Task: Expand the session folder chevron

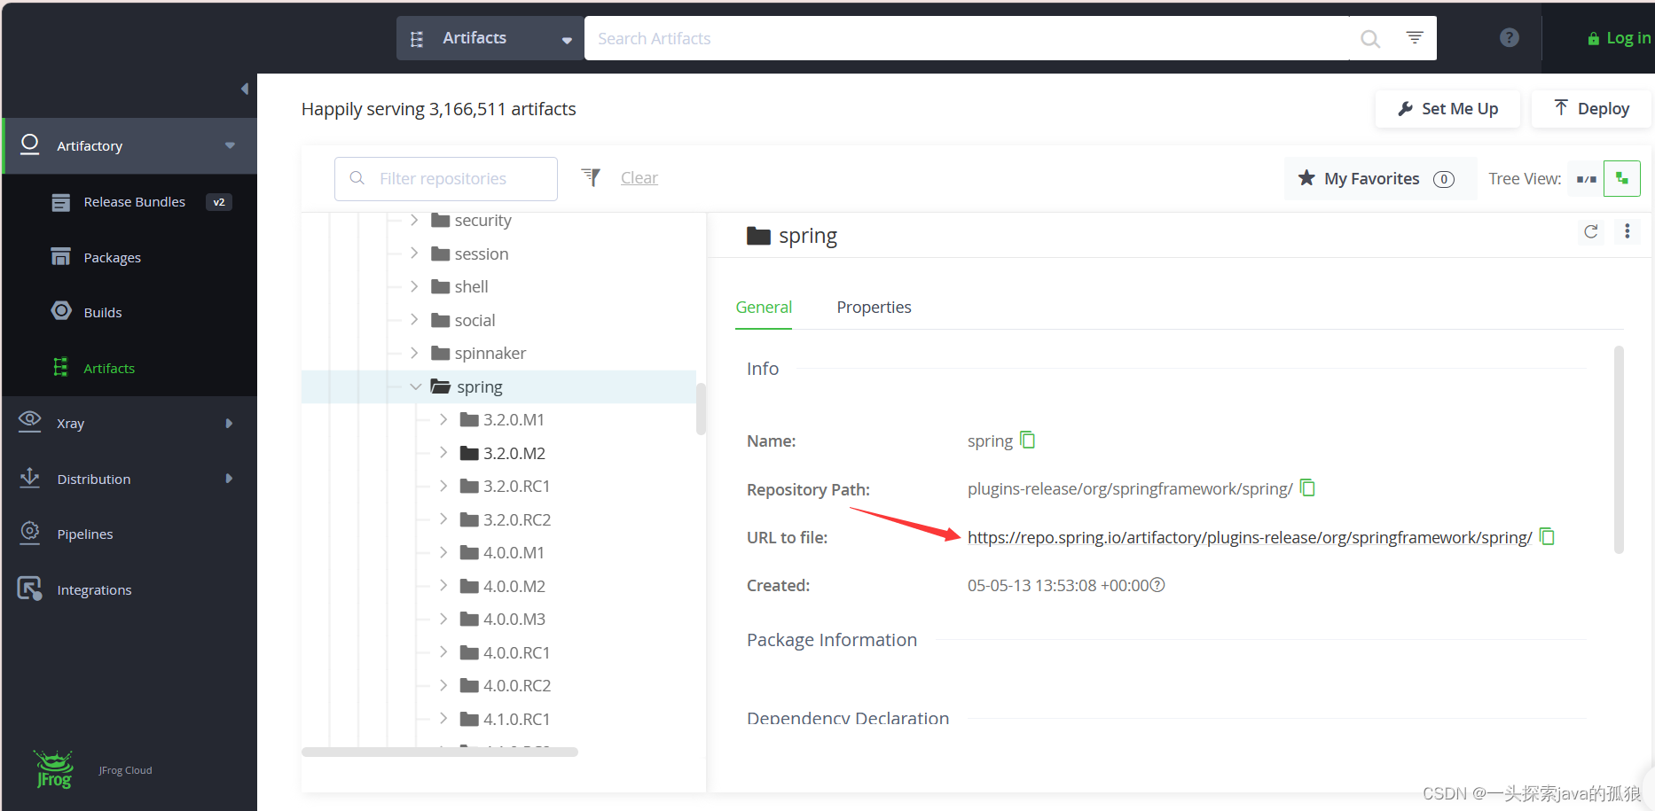Action: point(414,253)
